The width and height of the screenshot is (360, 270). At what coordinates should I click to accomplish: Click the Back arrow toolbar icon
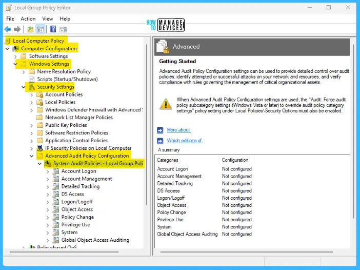[8, 29]
